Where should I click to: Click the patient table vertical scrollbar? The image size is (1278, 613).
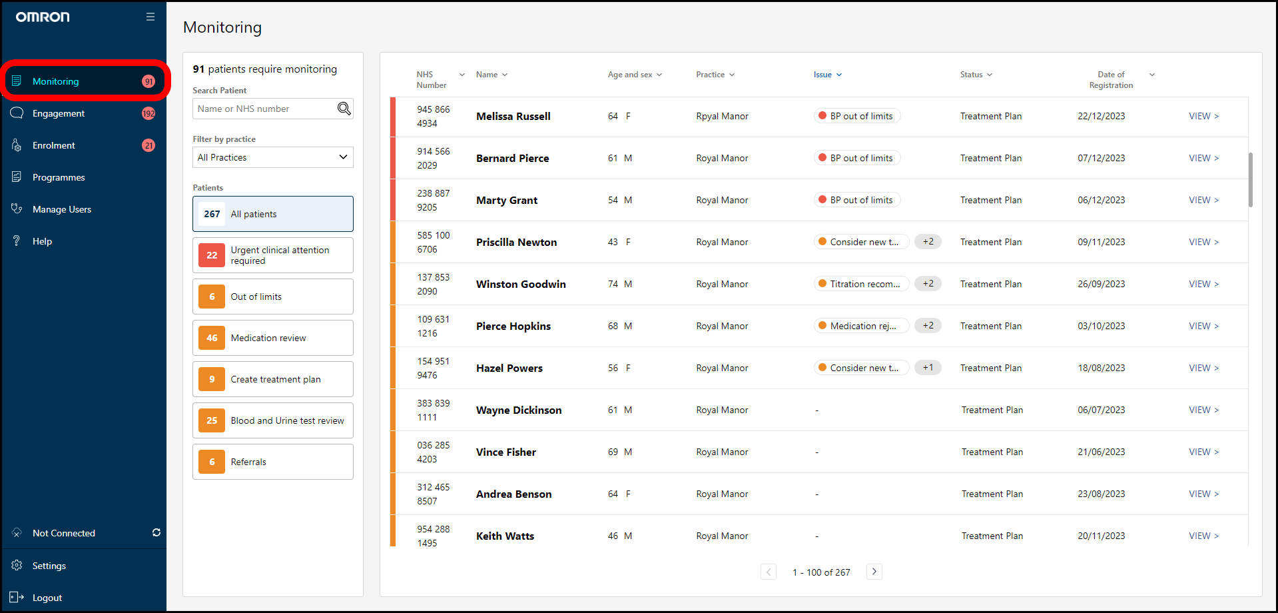[1250, 180]
